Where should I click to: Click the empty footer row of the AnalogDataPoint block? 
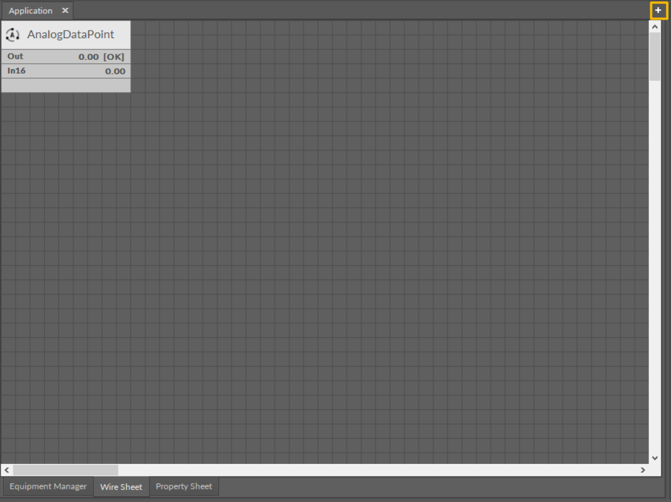coord(65,84)
